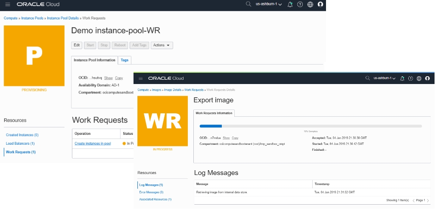Click the Reboot button
Image resolution: width=441 pixels, height=218 pixels.
point(120,45)
